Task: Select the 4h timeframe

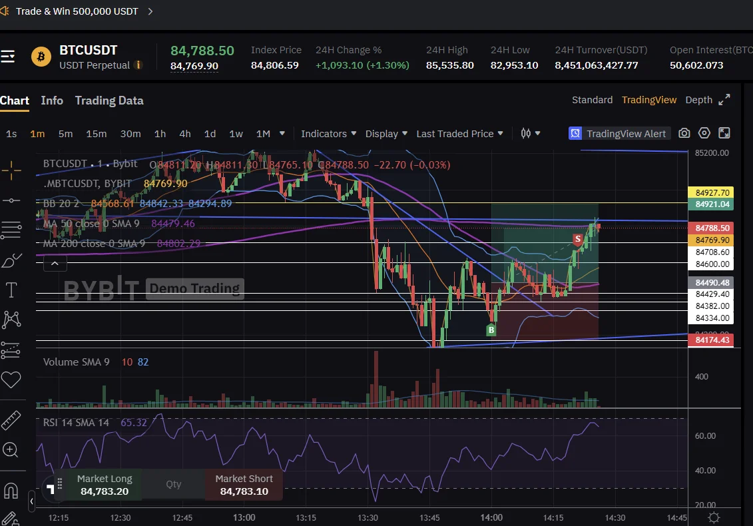Action: [185, 134]
